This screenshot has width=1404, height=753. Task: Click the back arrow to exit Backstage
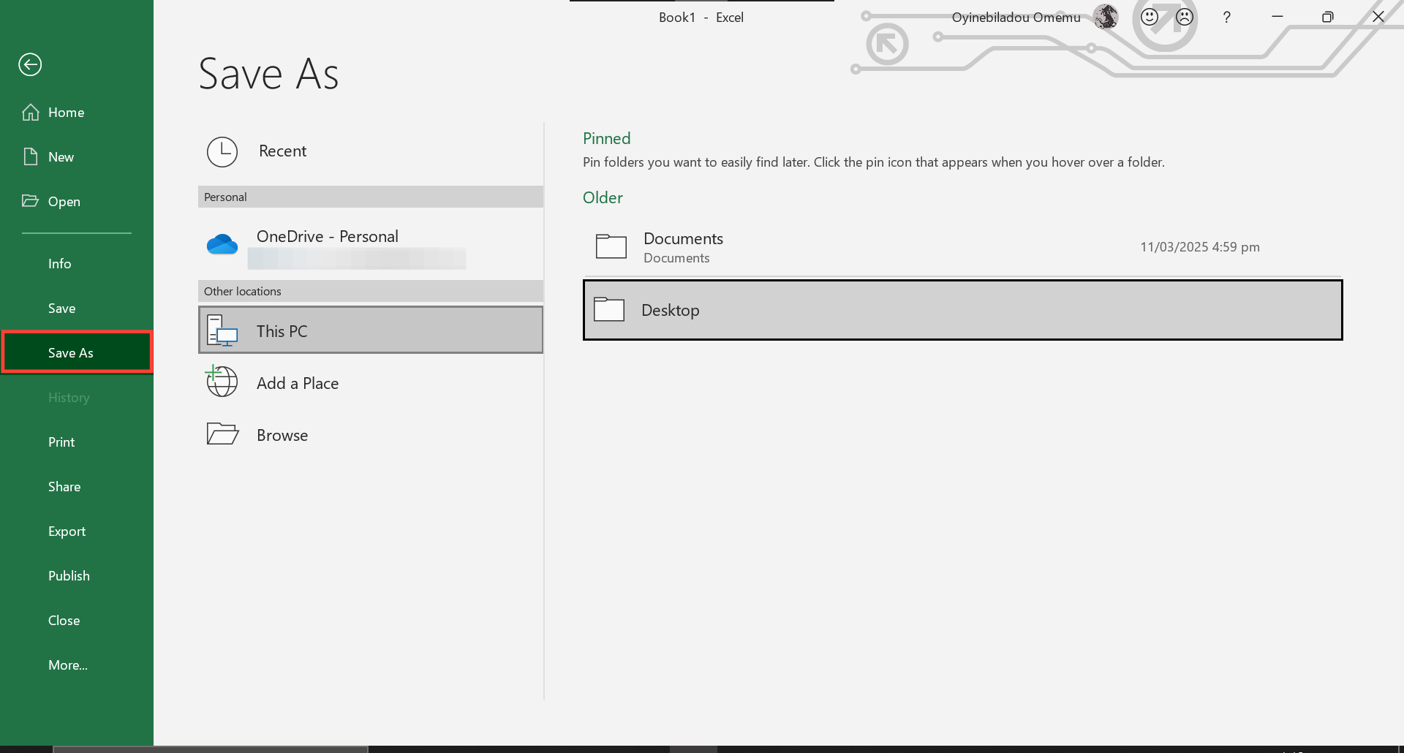click(x=30, y=65)
